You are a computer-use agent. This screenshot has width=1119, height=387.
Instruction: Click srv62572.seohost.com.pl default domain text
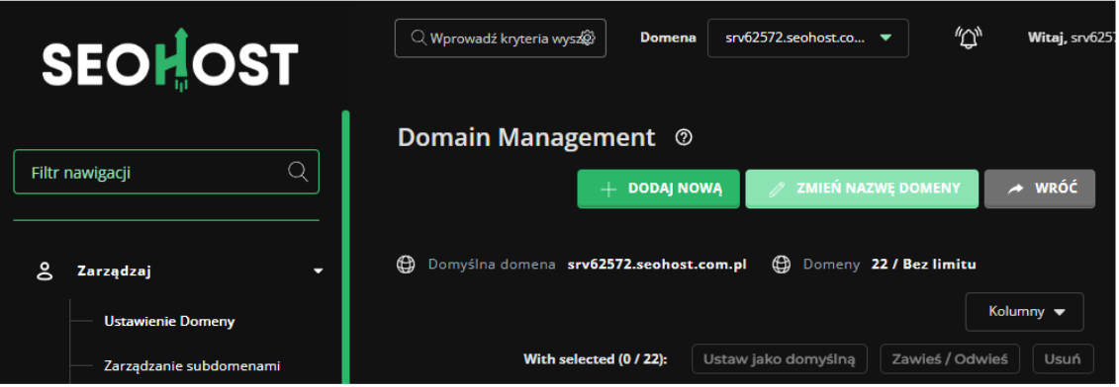click(x=657, y=265)
